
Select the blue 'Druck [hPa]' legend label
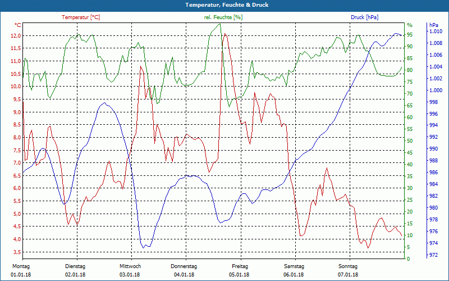pos(364,17)
